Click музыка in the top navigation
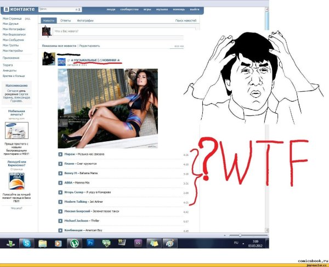Image resolution: width=329 pixels, height=267 pixels. pyautogui.click(x=162, y=10)
